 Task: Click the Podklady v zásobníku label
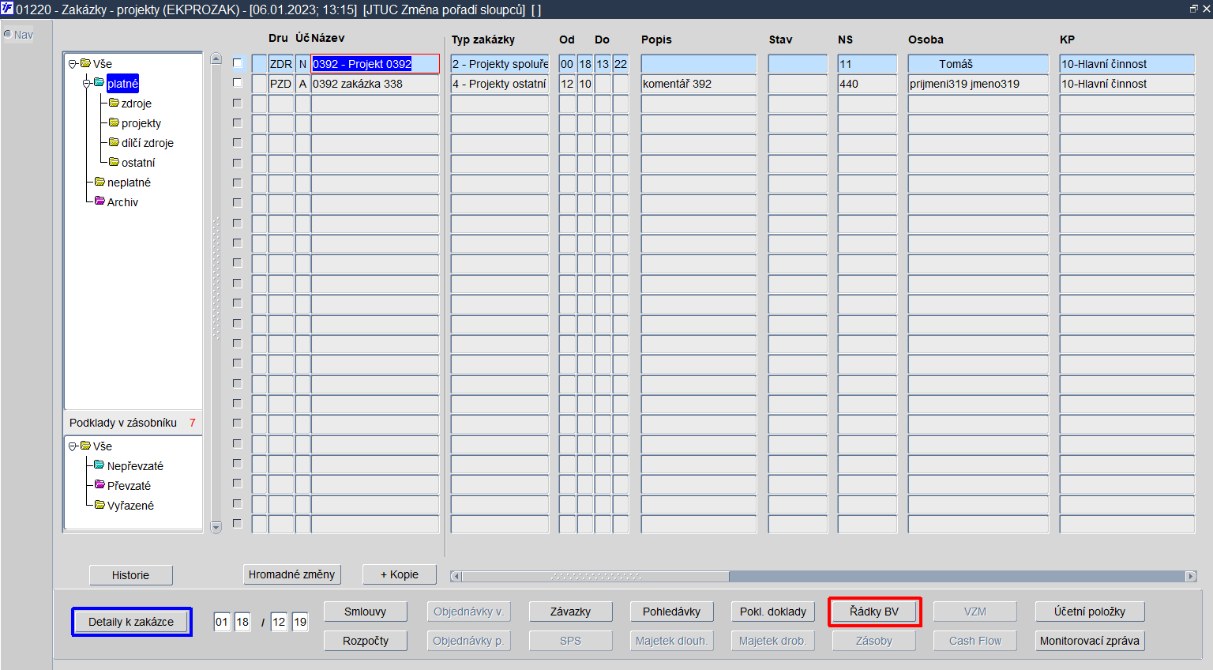(x=123, y=423)
